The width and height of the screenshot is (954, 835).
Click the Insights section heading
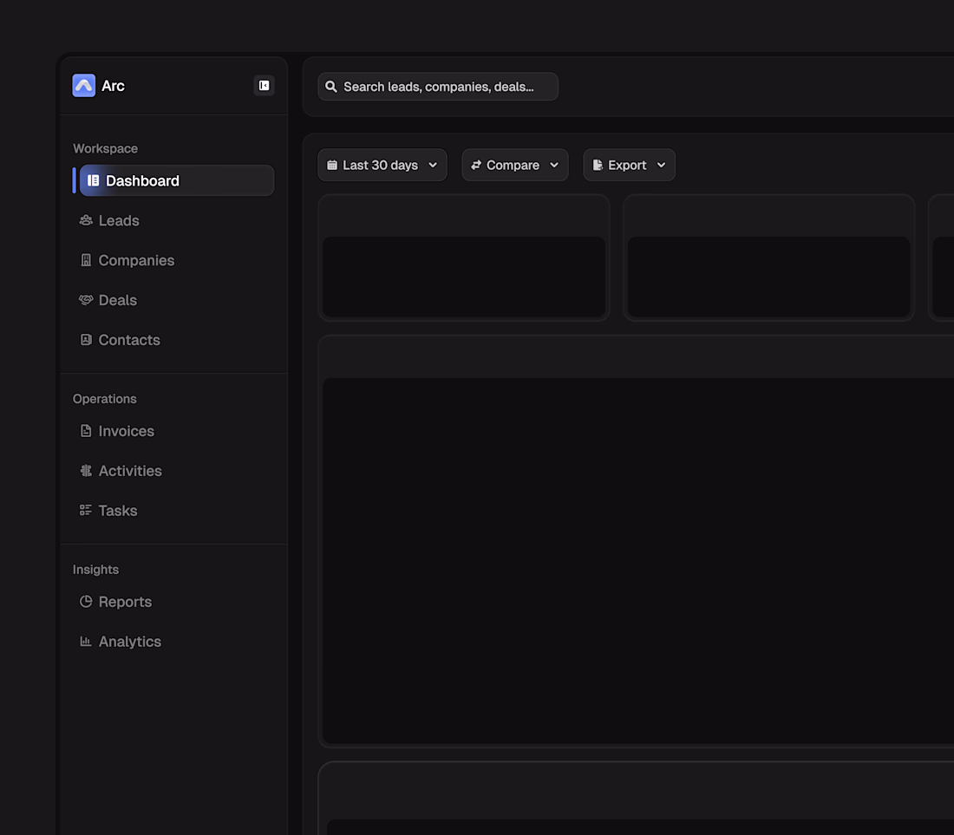(95, 570)
